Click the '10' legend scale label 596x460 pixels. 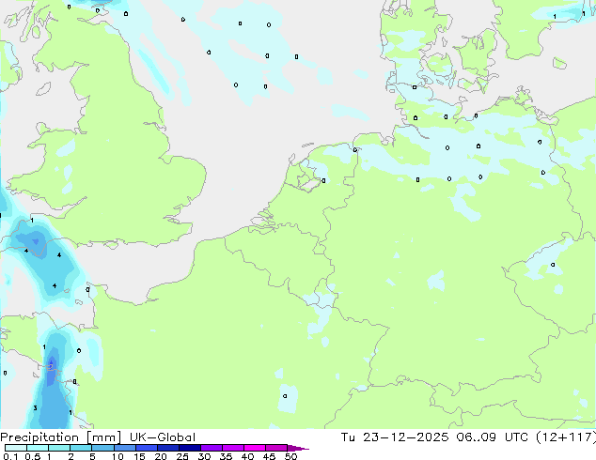(118, 456)
